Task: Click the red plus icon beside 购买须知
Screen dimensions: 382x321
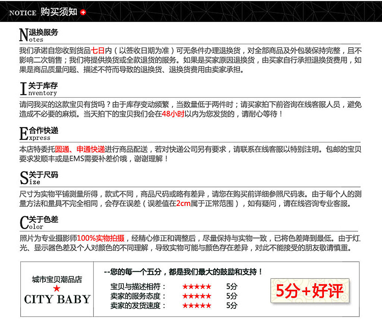Action: [83, 12]
